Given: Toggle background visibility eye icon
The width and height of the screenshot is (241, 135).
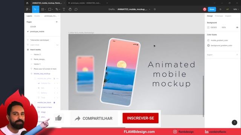Looking at the screenshot, I should 237,27.
